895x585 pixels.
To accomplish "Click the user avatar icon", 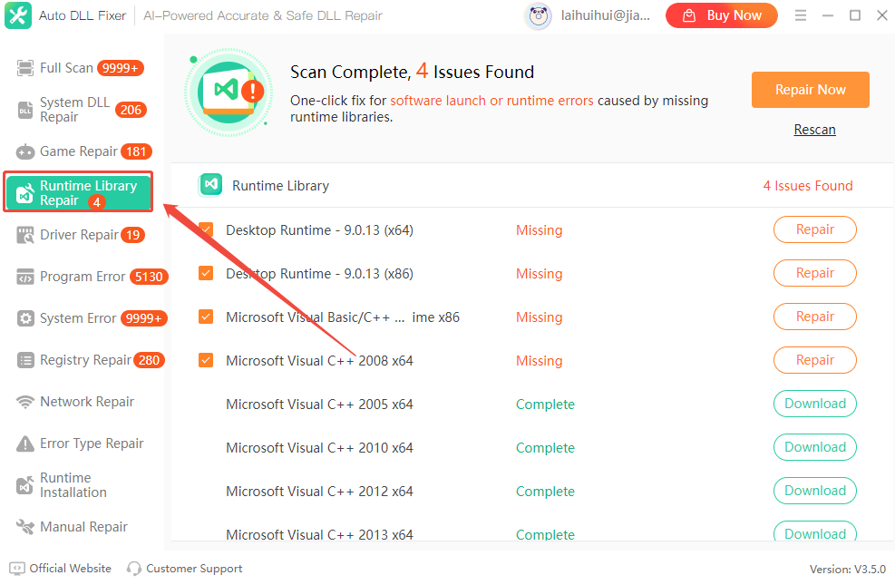I will [538, 15].
